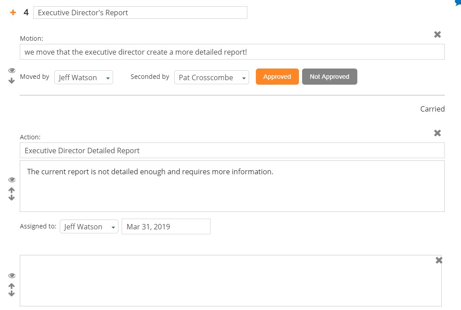
Task: Click the action description text area
Action: [x=232, y=186]
